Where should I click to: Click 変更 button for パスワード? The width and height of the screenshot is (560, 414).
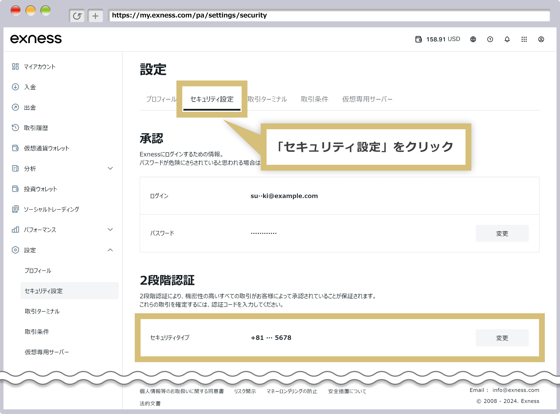502,233
